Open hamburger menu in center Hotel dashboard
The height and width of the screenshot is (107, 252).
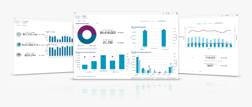point(75,13)
